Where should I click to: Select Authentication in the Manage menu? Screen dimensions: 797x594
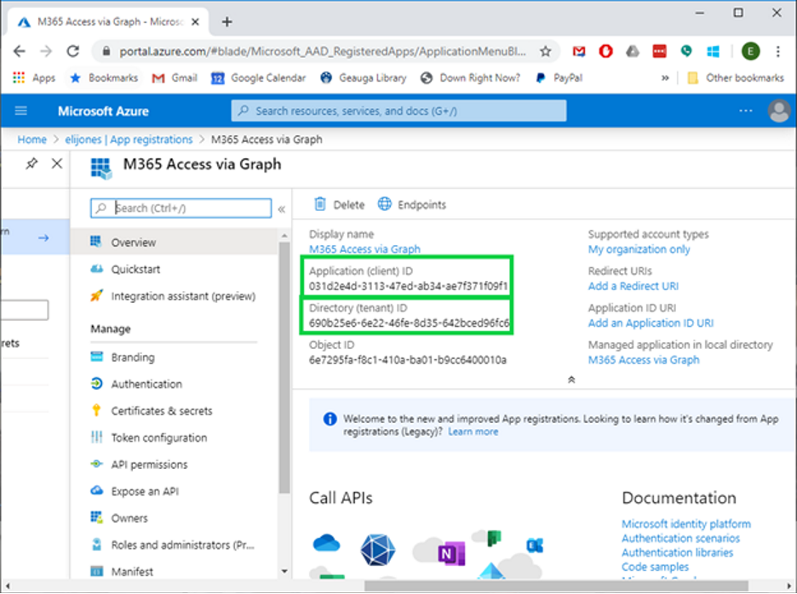click(x=146, y=384)
